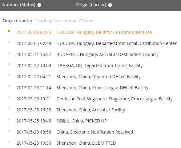The image size is (181, 148).
Task: Select the orange latest-event timeline dot
Action: click(9, 31)
